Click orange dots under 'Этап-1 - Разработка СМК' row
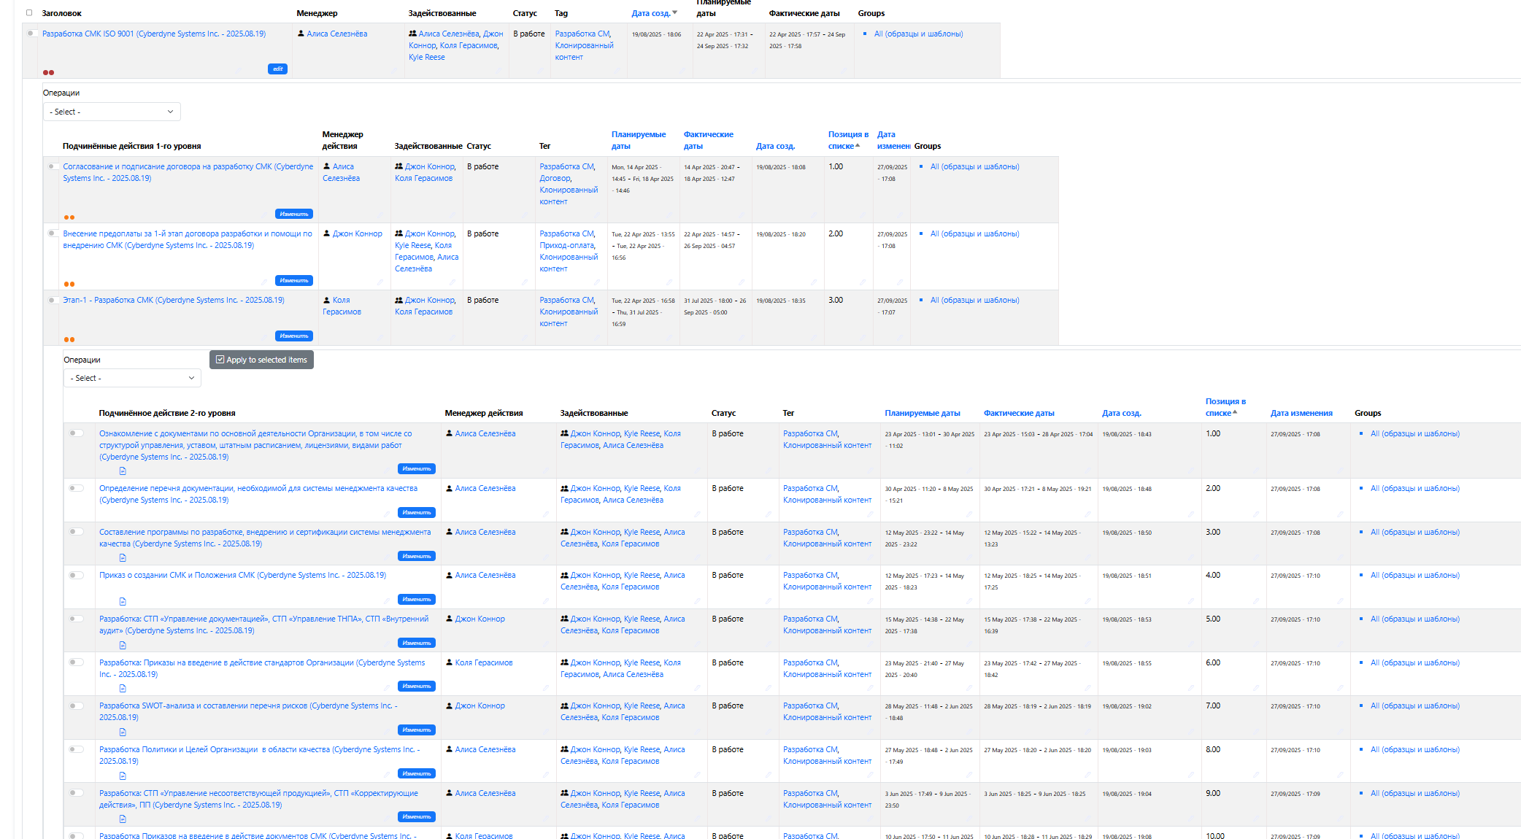Image resolution: width=1521 pixels, height=839 pixels. click(69, 339)
